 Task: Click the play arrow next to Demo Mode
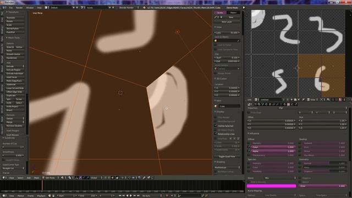click(244, 8)
